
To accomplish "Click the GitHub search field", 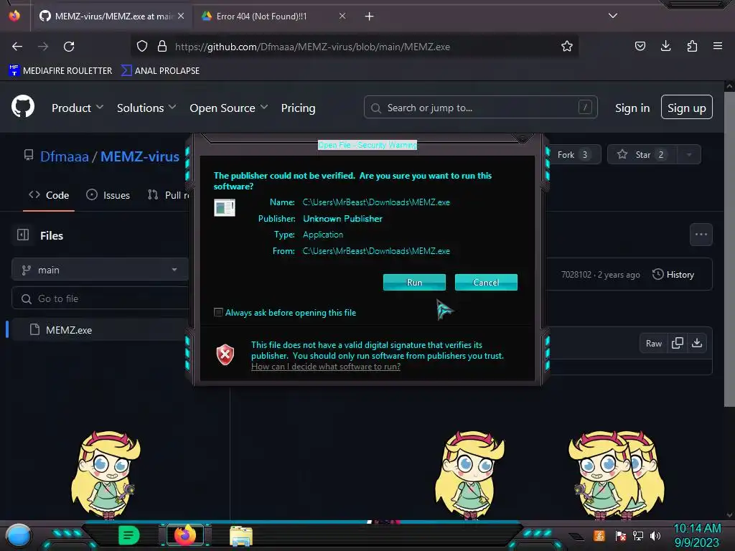I will [480, 108].
